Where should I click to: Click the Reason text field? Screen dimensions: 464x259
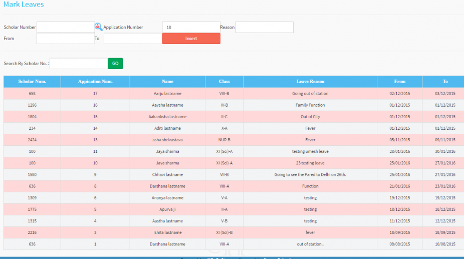pos(264,27)
